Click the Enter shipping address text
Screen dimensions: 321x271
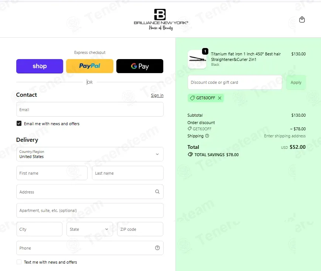pyautogui.click(x=285, y=136)
